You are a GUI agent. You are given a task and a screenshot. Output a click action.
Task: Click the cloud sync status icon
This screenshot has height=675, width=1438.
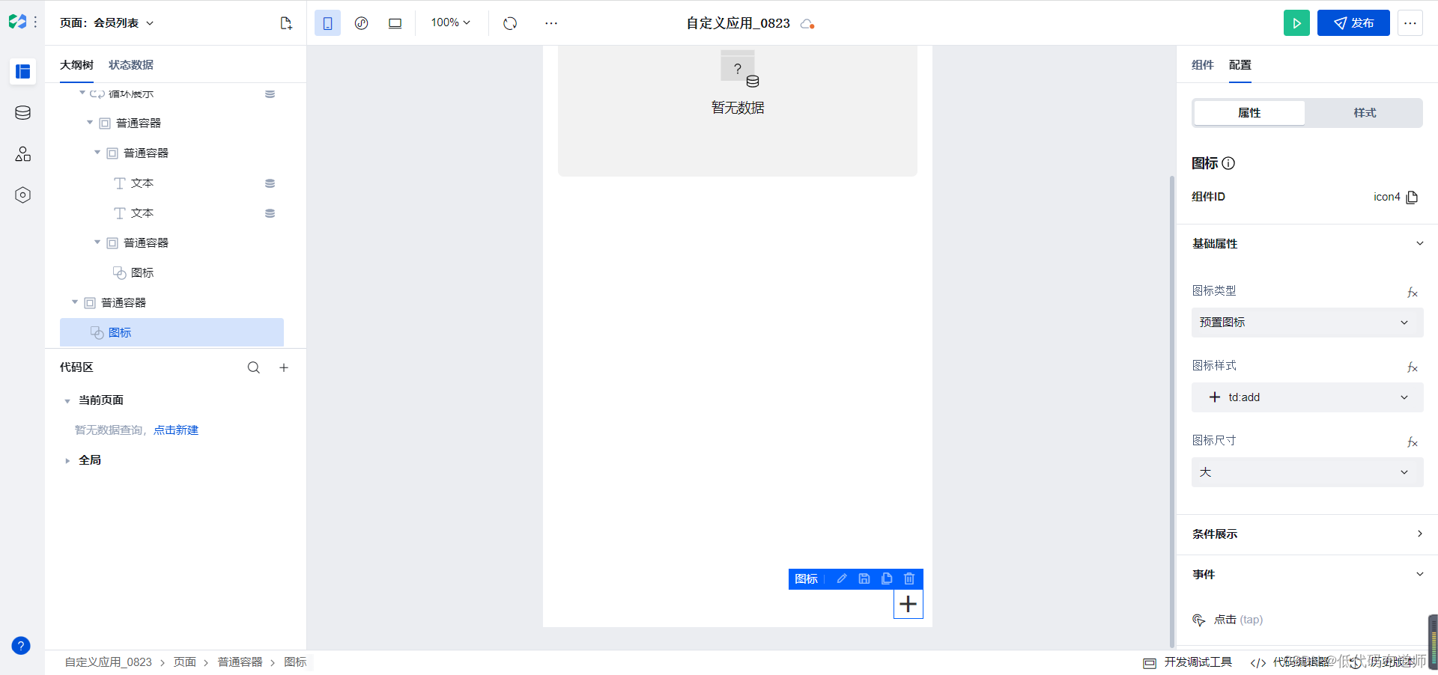807,24
